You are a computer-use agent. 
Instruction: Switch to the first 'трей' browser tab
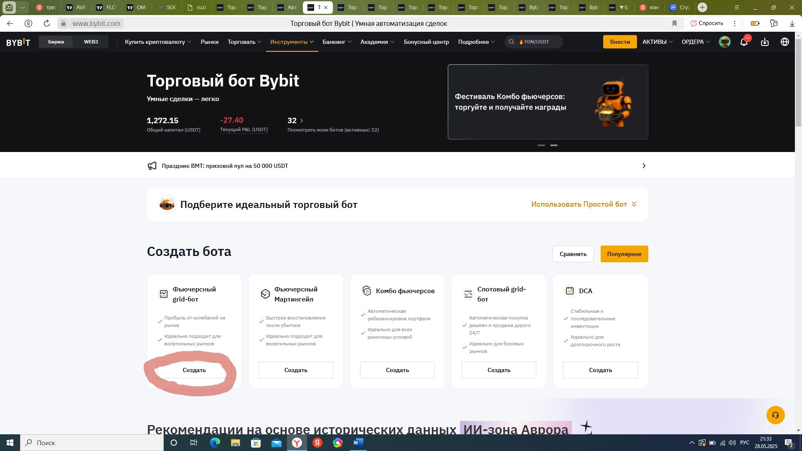(46, 8)
